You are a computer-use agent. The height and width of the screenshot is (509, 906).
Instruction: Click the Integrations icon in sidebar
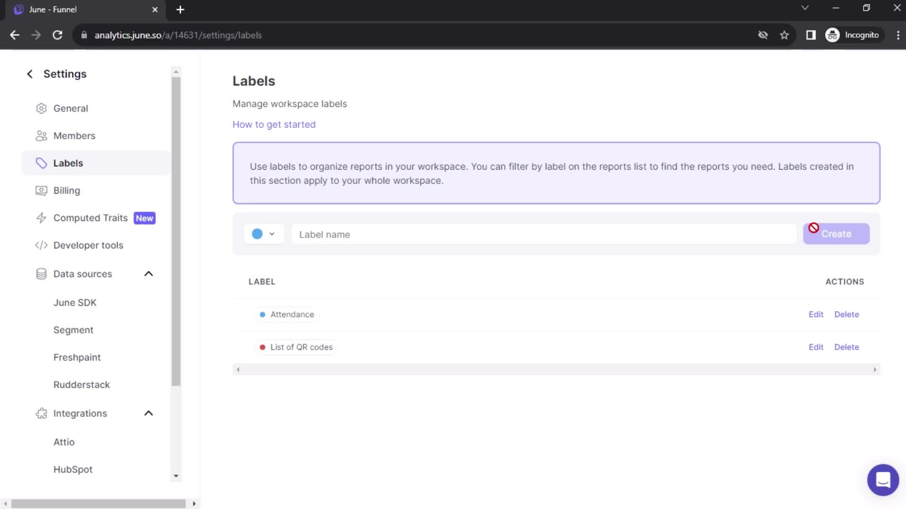click(x=41, y=413)
